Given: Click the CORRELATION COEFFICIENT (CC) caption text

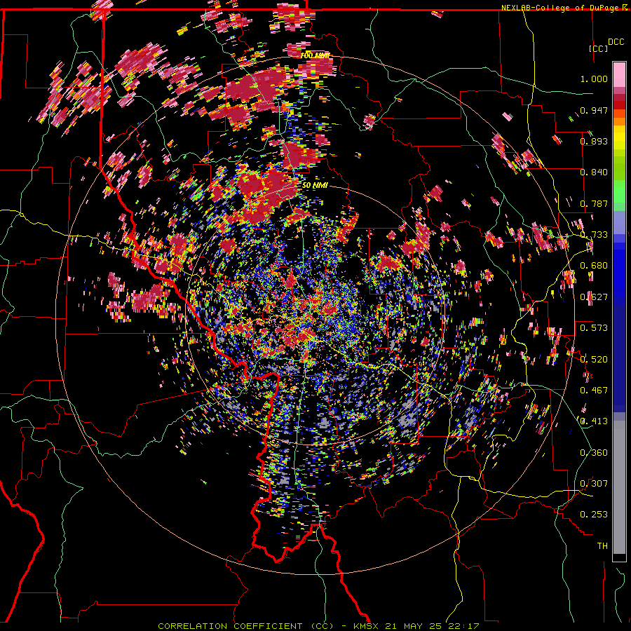Looking at the screenshot, I should [245, 626].
